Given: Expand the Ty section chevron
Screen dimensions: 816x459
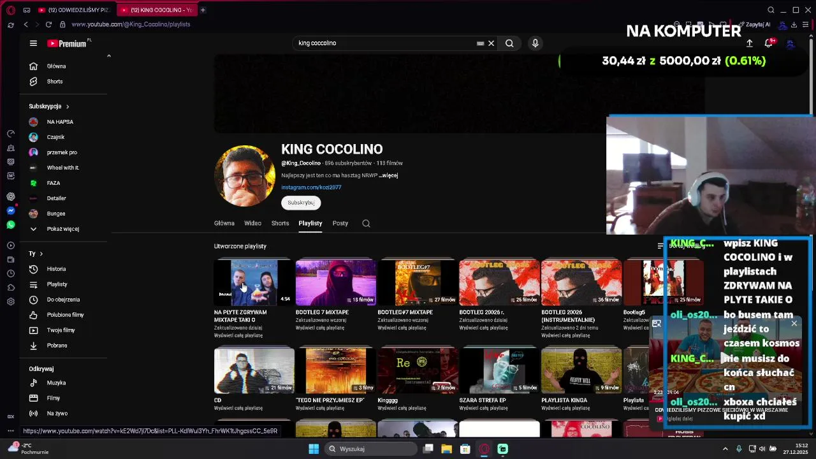Looking at the screenshot, I should [x=41, y=254].
